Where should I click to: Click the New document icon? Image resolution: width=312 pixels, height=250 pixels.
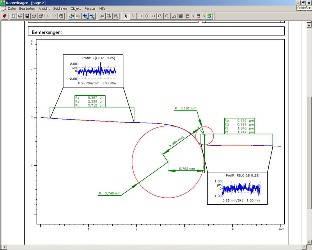(13, 16)
